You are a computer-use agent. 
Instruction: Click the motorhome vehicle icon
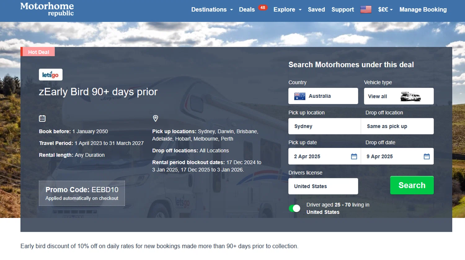click(x=410, y=96)
